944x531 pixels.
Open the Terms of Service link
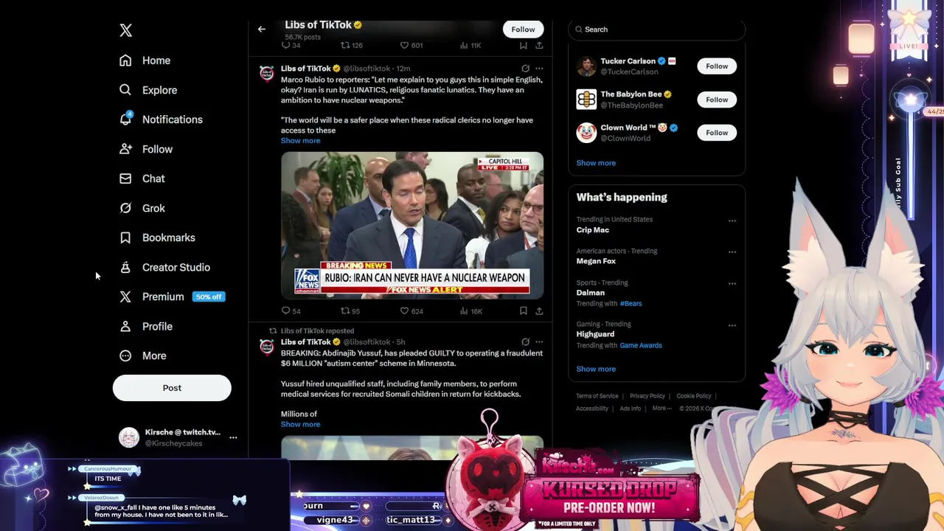pyautogui.click(x=597, y=396)
